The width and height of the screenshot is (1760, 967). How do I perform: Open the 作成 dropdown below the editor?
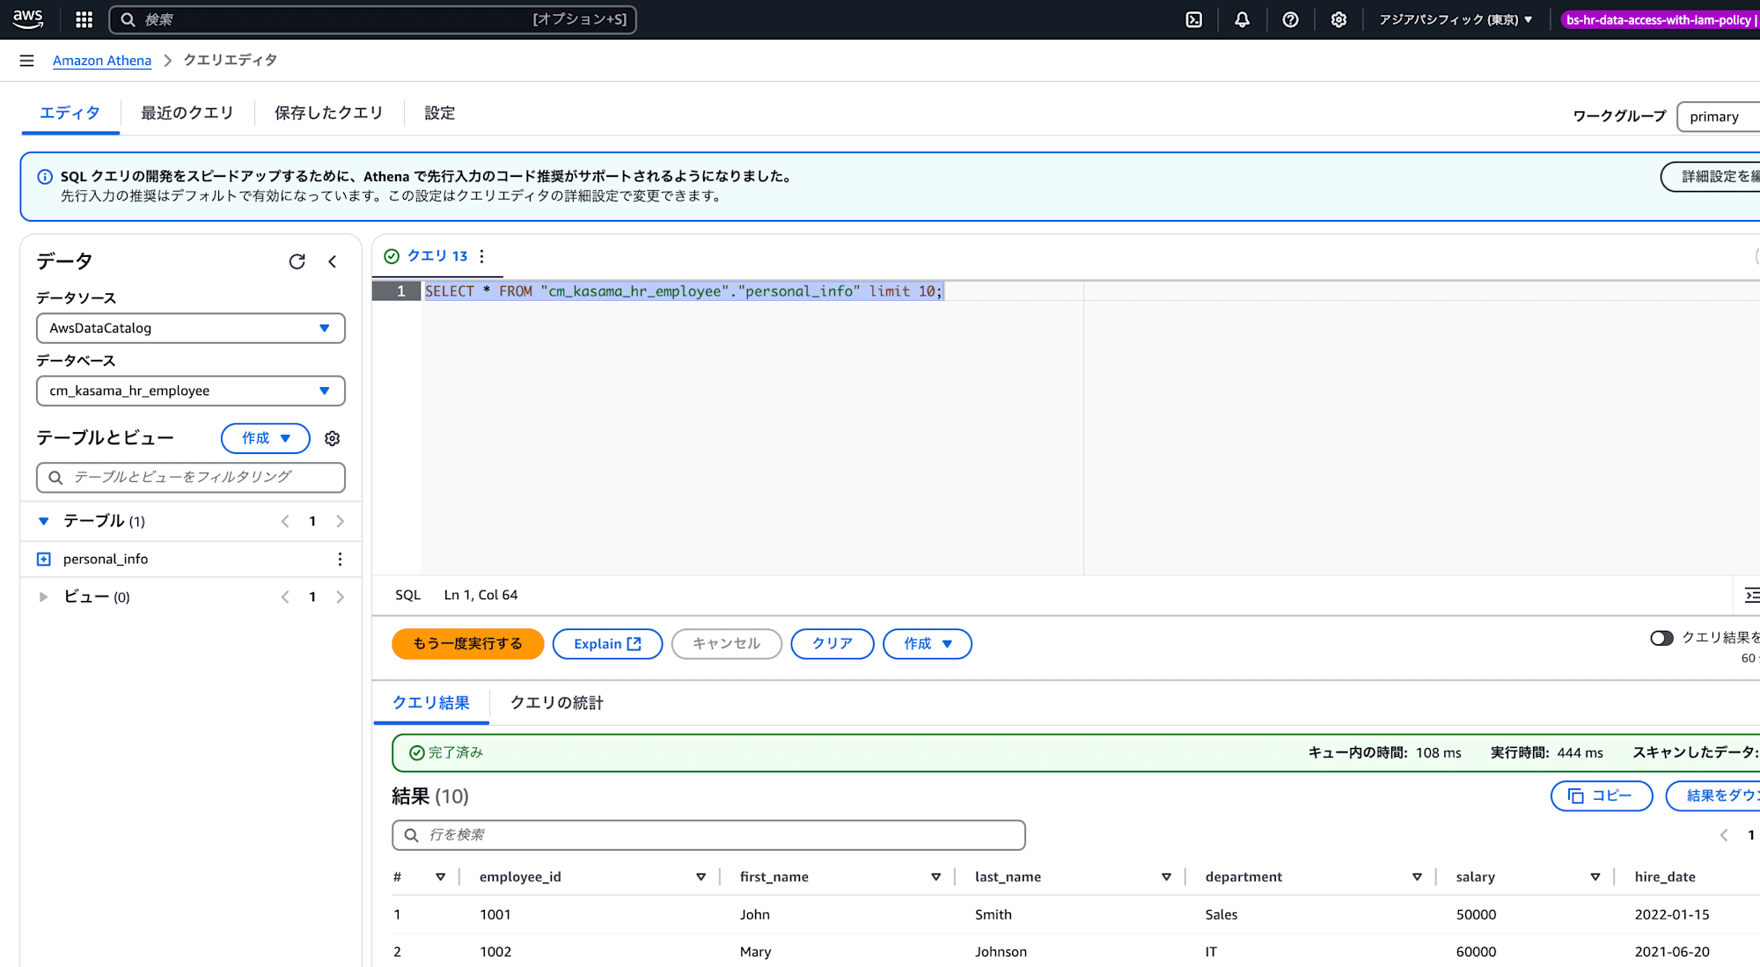pyautogui.click(x=928, y=644)
